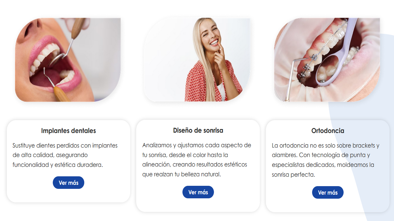This screenshot has width=394, height=221.
Task: Click Ver más under Implantes dentales
Action: tap(68, 183)
